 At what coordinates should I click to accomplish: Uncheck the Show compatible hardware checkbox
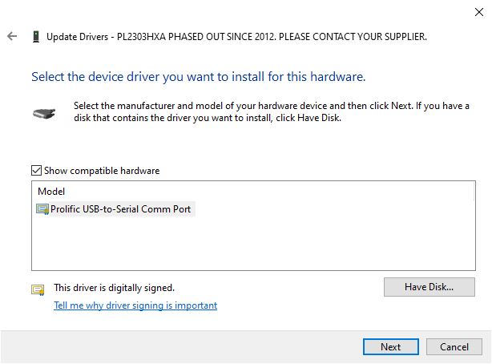pos(36,171)
